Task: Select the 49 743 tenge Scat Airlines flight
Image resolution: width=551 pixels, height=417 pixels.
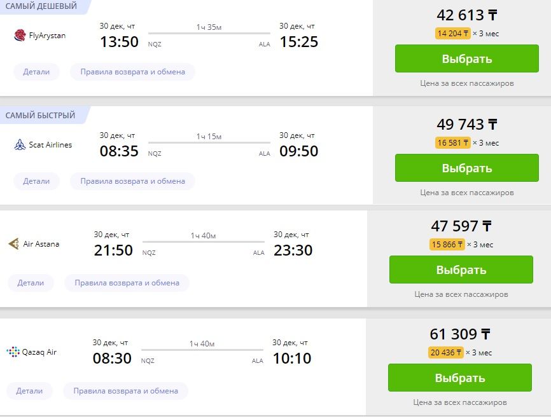Action: [x=466, y=168]
